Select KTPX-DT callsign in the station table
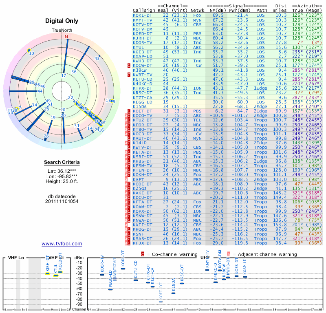The height and width of the screenshot is (313, 326). (x=143, y=88)
